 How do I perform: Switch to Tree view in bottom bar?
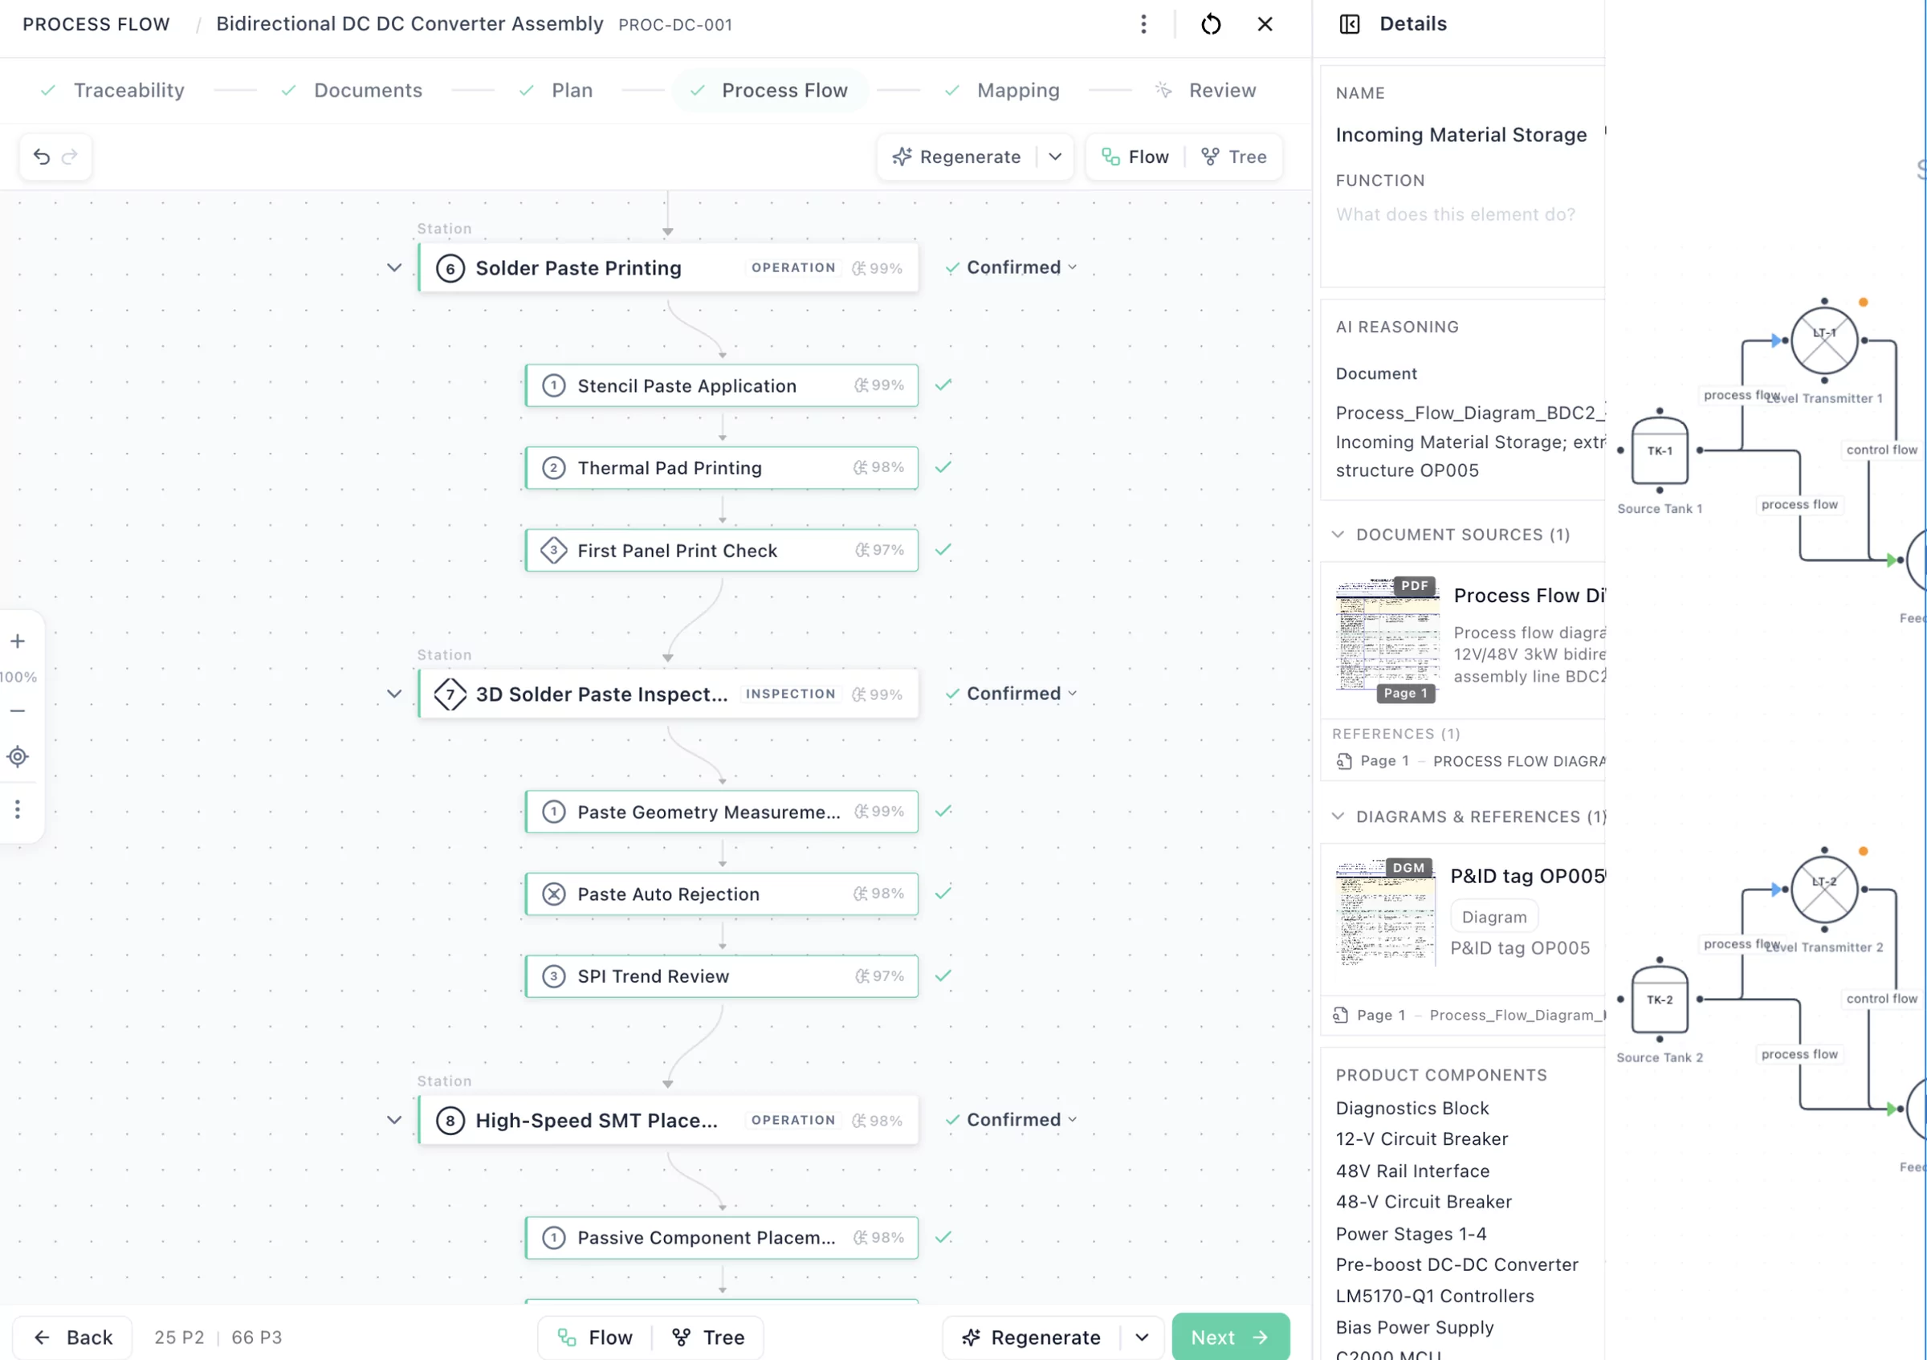[x=708, y=1338]
